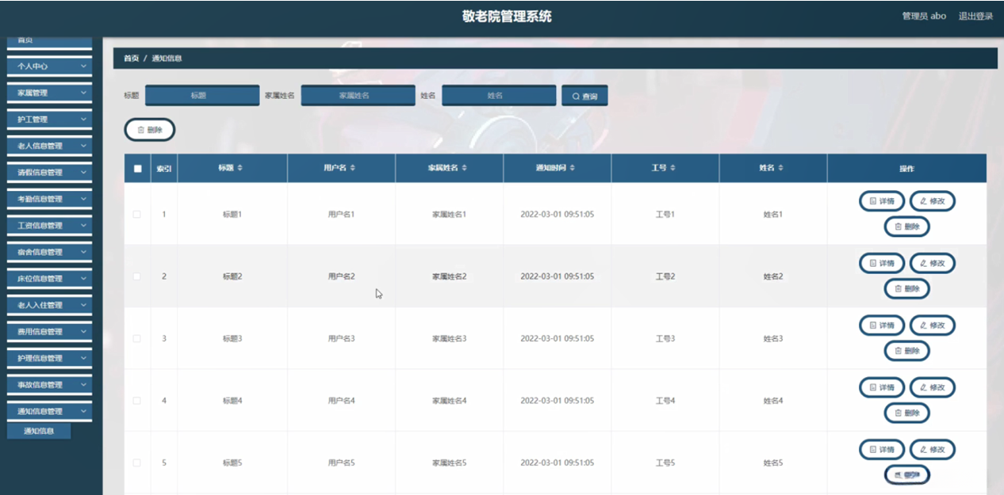Click the cell 工号3

pos(665,338)
